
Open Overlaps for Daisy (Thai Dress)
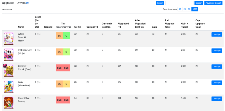pos(217,99)
